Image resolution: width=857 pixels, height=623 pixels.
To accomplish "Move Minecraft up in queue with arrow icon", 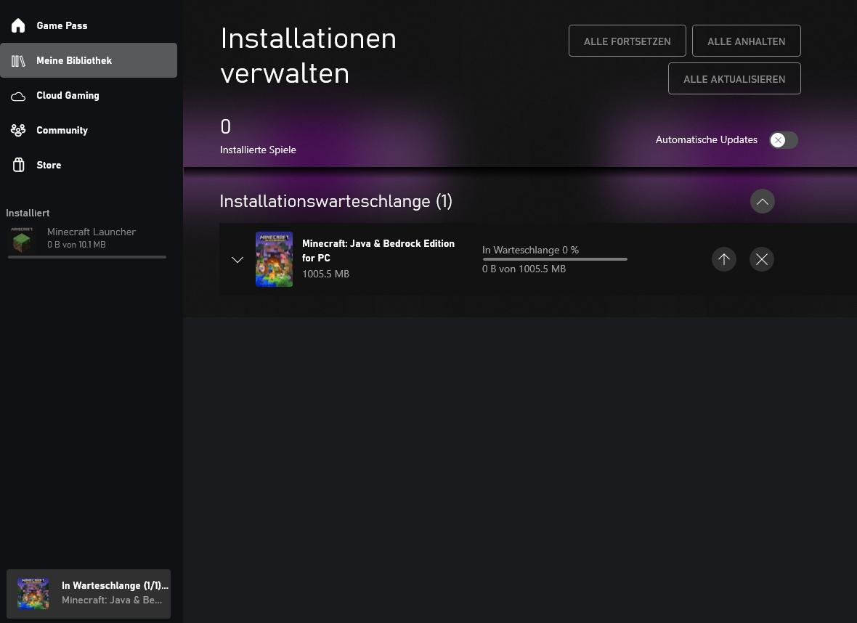I will [724, 259].
